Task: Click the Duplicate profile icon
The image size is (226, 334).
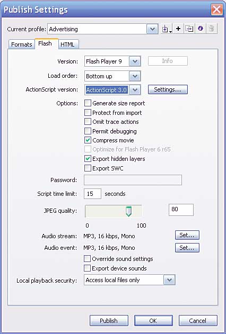Action: (x=189, y=29)
